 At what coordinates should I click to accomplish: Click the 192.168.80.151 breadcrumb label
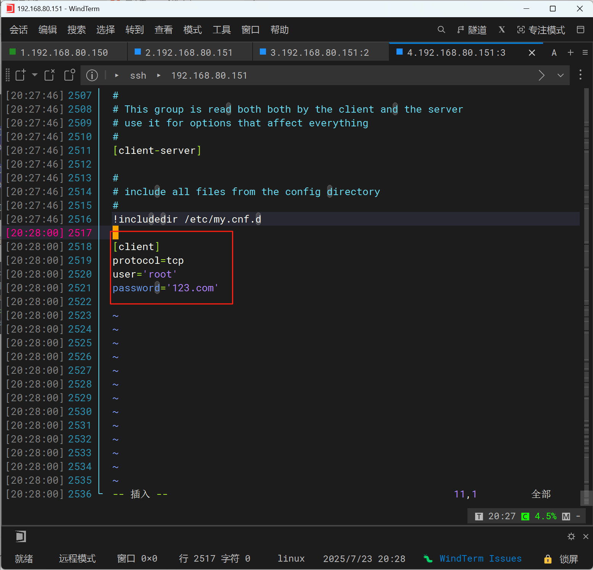coord(209,76)
